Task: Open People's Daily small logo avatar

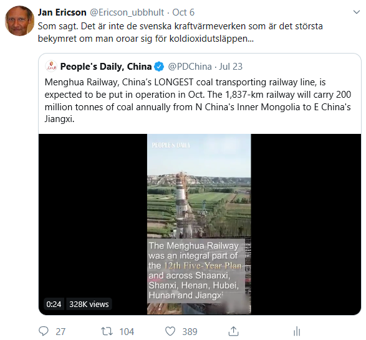Action: point(51,66)
